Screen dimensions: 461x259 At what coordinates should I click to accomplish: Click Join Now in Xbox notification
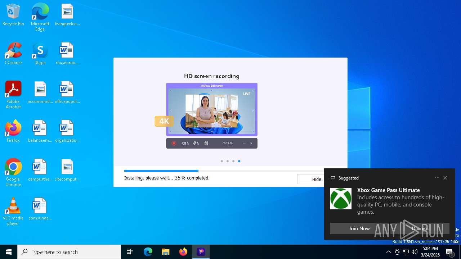click(359, 228)
